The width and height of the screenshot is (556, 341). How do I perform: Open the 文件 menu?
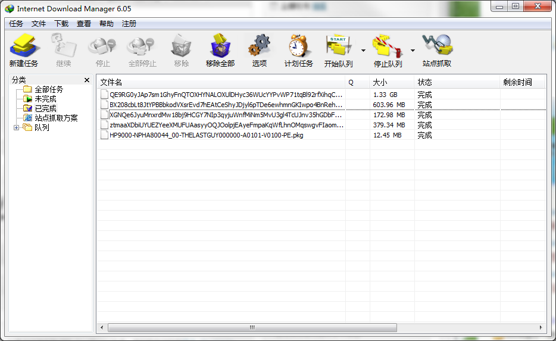[39, 24]
